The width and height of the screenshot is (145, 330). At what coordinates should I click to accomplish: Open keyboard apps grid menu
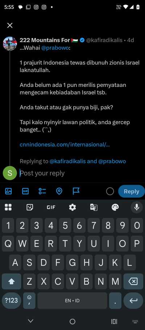(x=8, y=207)
